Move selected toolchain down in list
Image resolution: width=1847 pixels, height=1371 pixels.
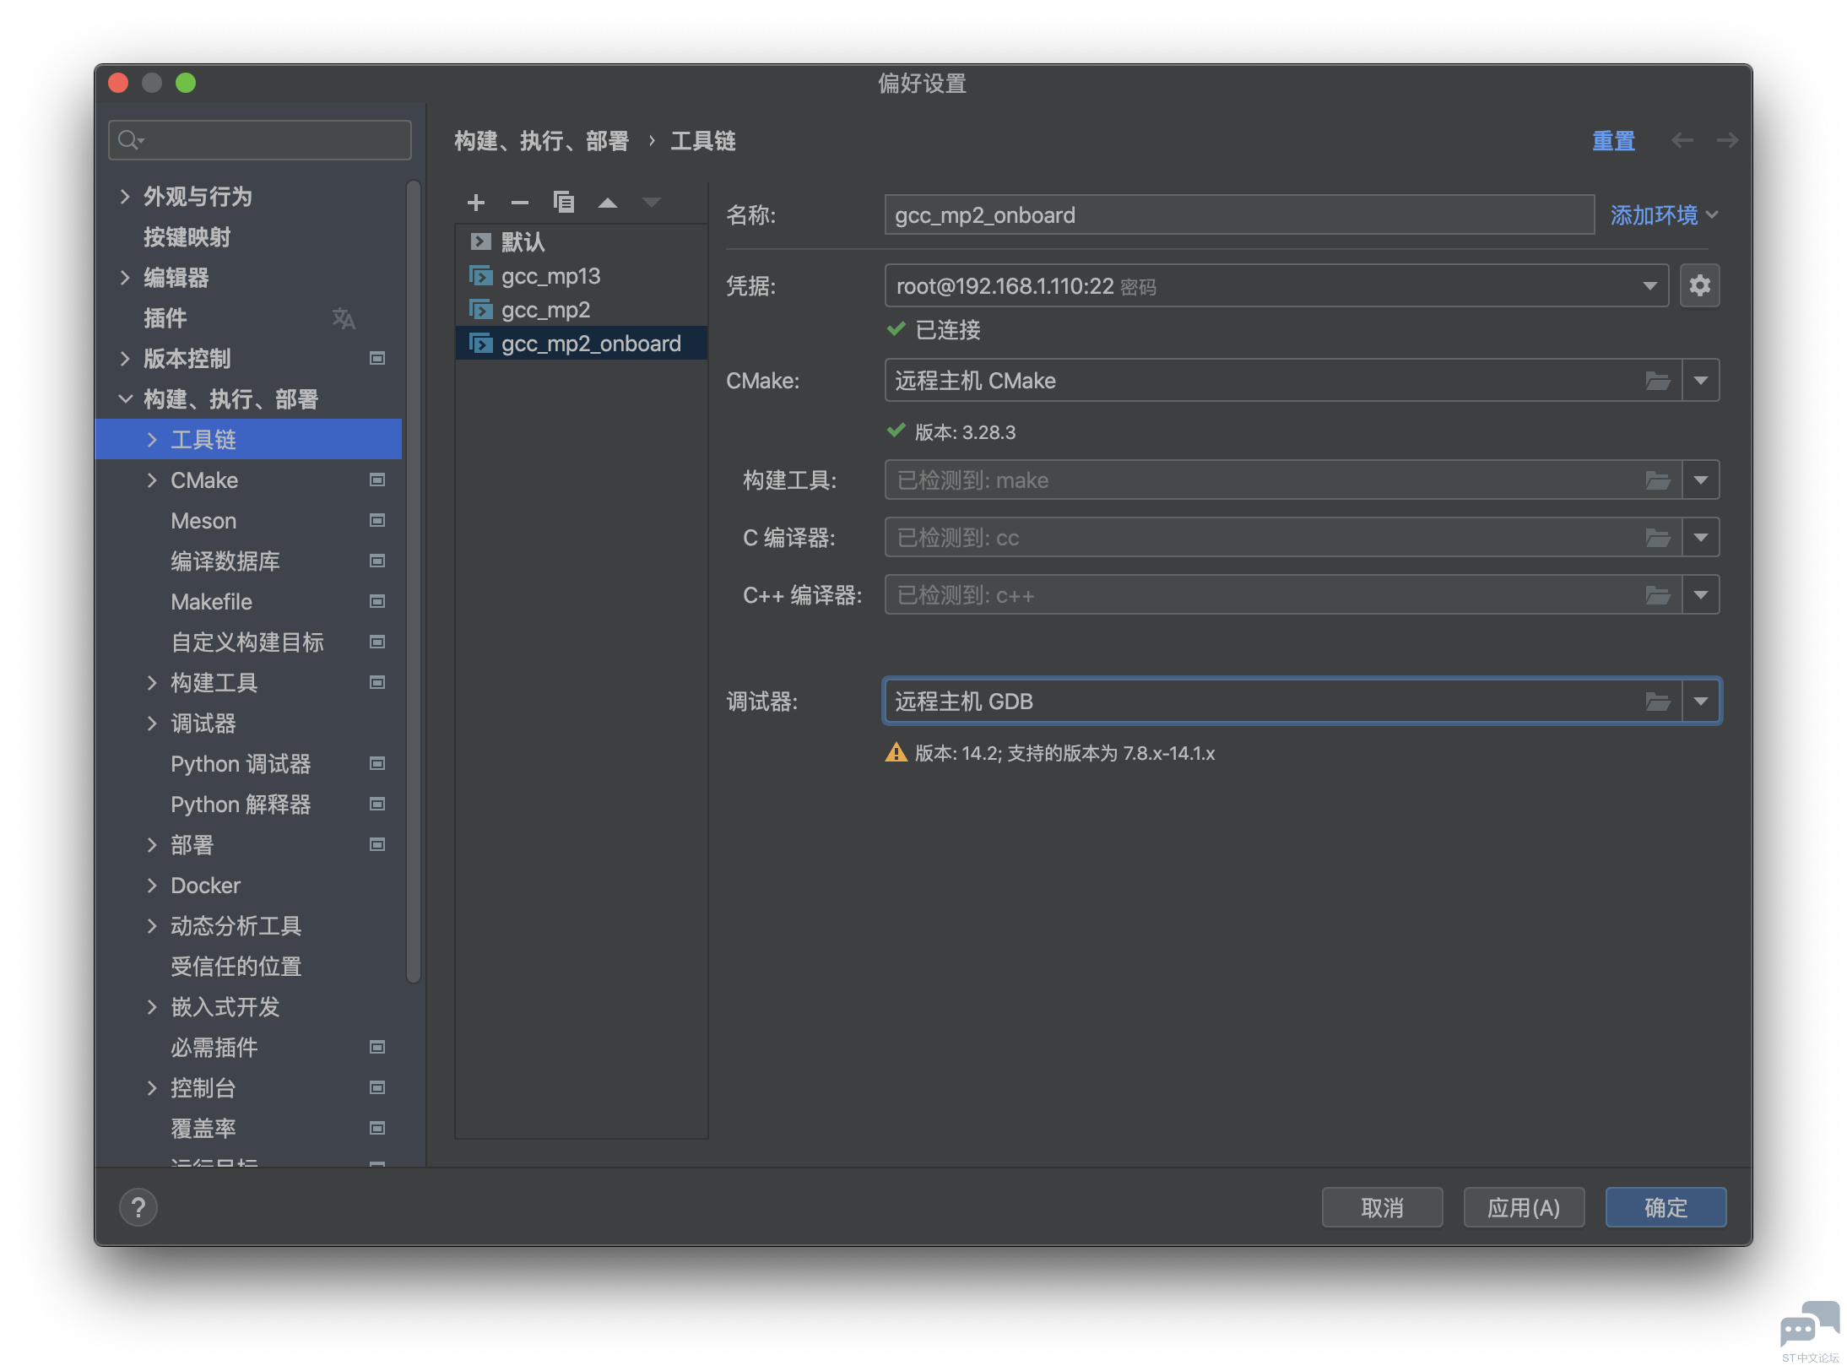(x=652, y=203)
